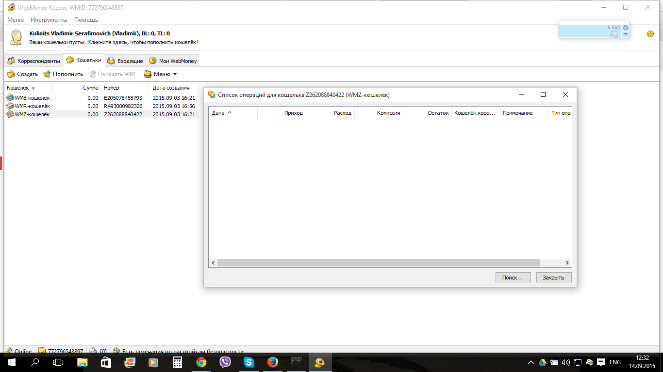
Task: Click the WMID 772796543897 status bar icon
Action: click(x=42, y=351)
